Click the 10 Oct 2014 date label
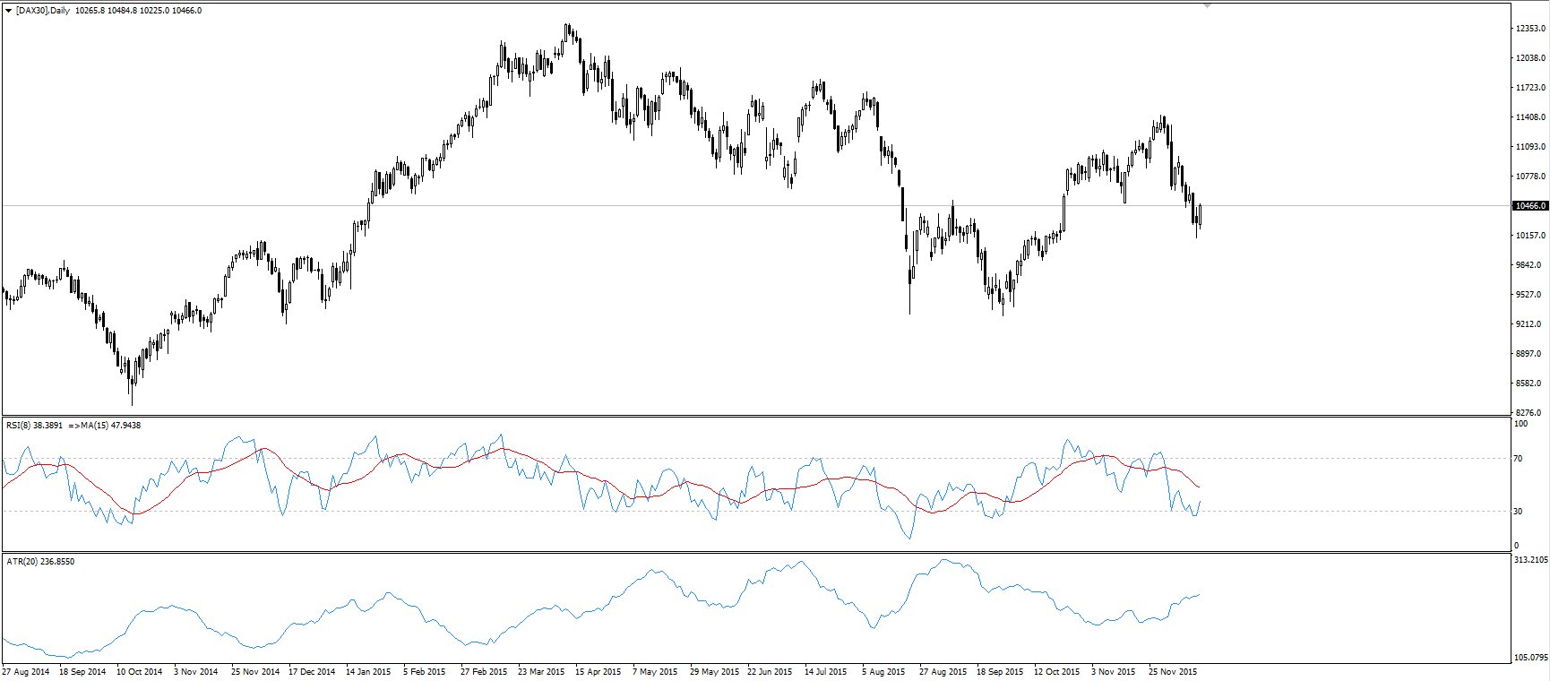The height and width of the screenshot is (681, 1550). 139,671
